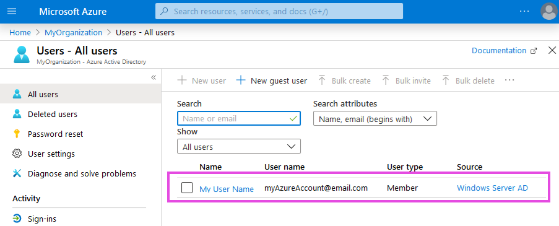Click the New guest user plus icon
Image resolution: width=559 pixels, height=226 pixels.
[x=241, y=80]
